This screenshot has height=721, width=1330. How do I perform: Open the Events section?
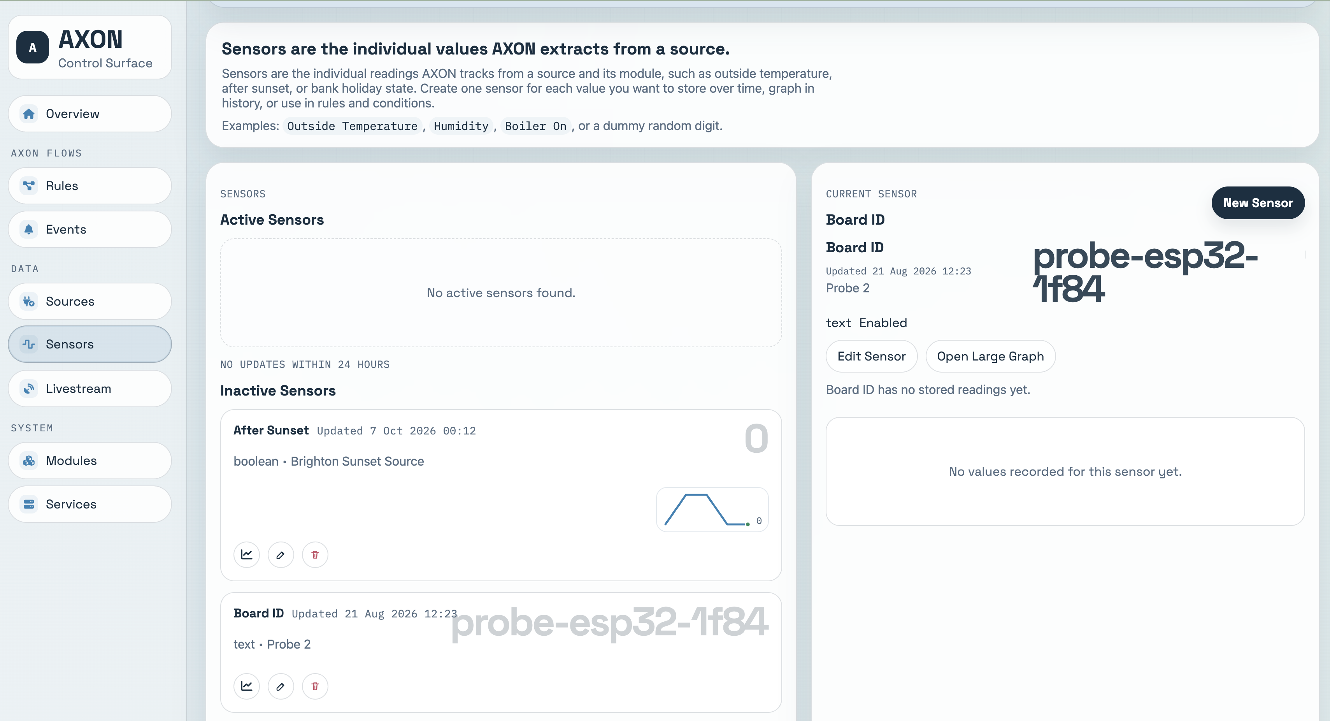point(90,229)
